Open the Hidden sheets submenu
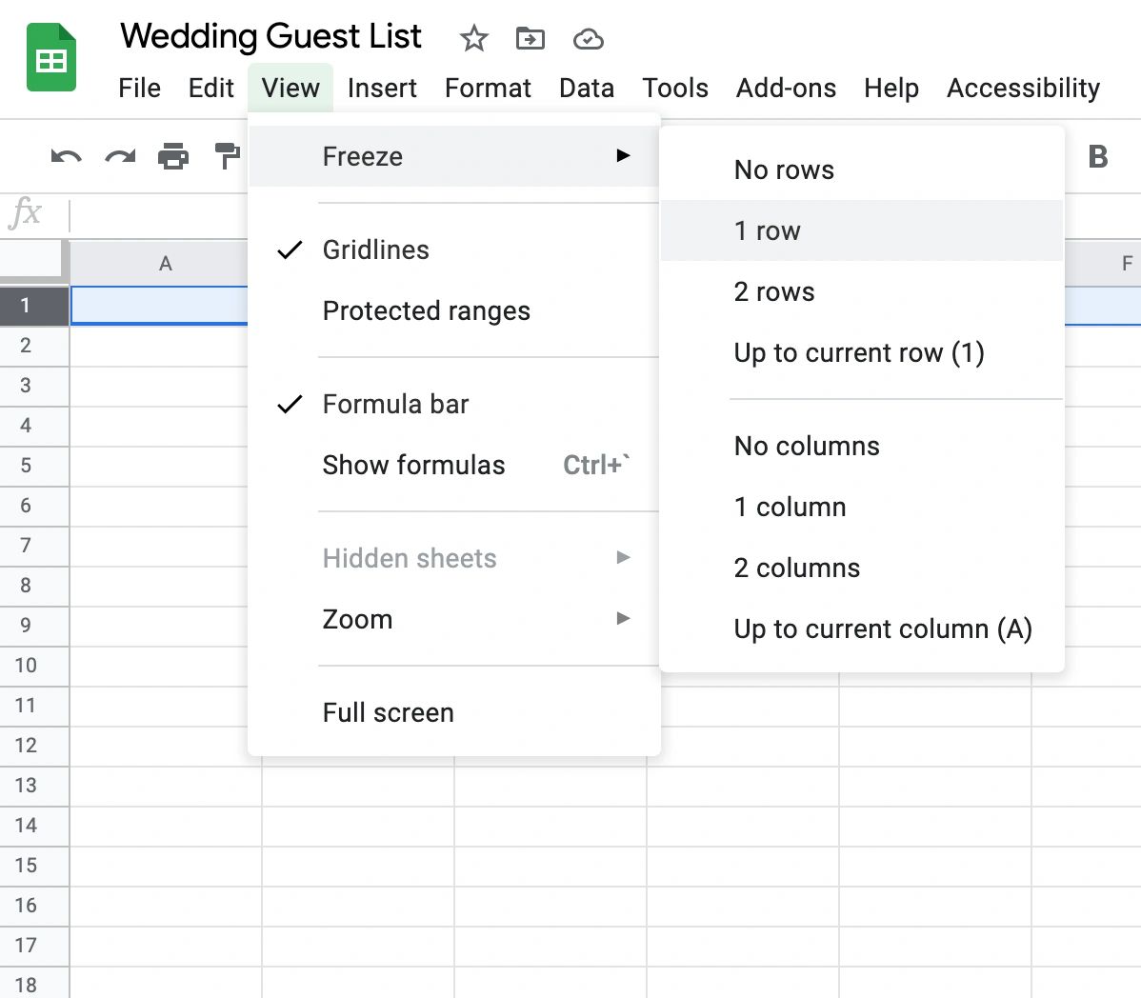The width and height of the screenshot is (1141, 998). coord(623,558)
